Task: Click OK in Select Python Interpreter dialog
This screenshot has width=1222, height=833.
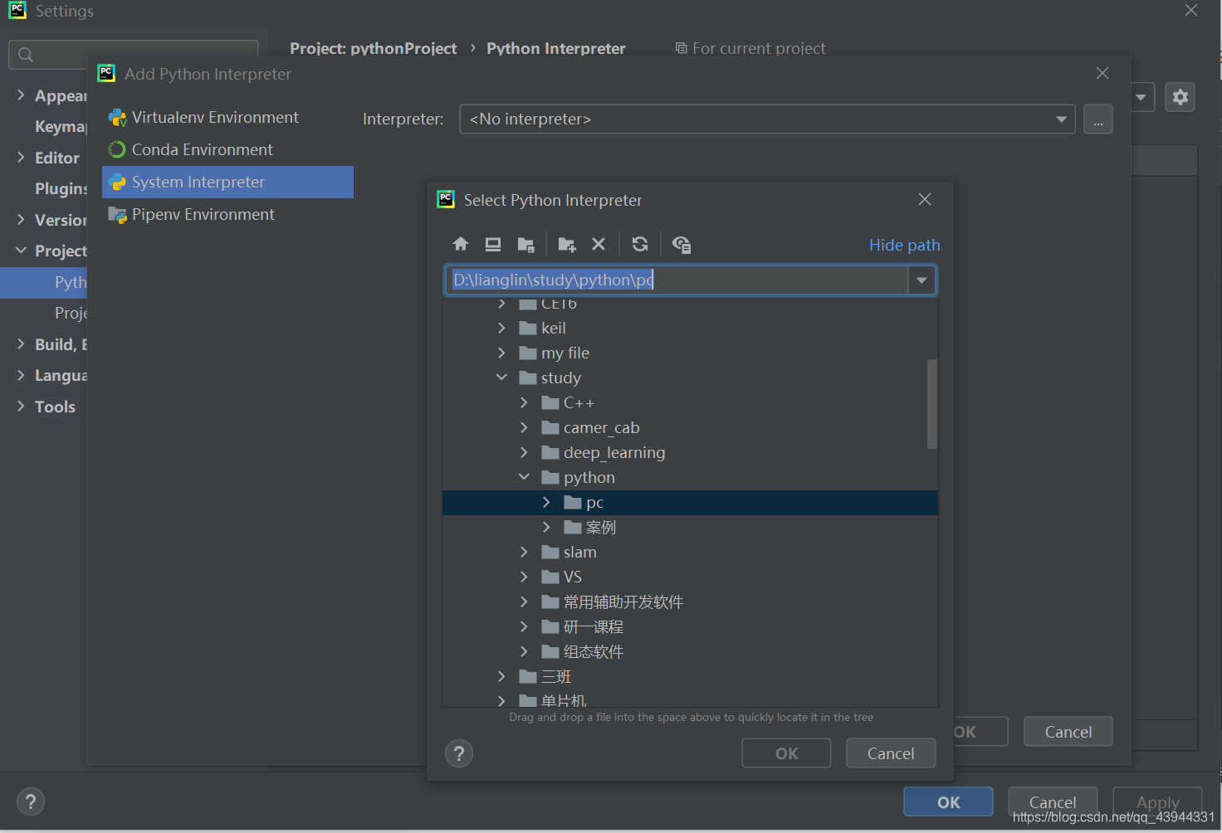Action: tap(786, 753)
